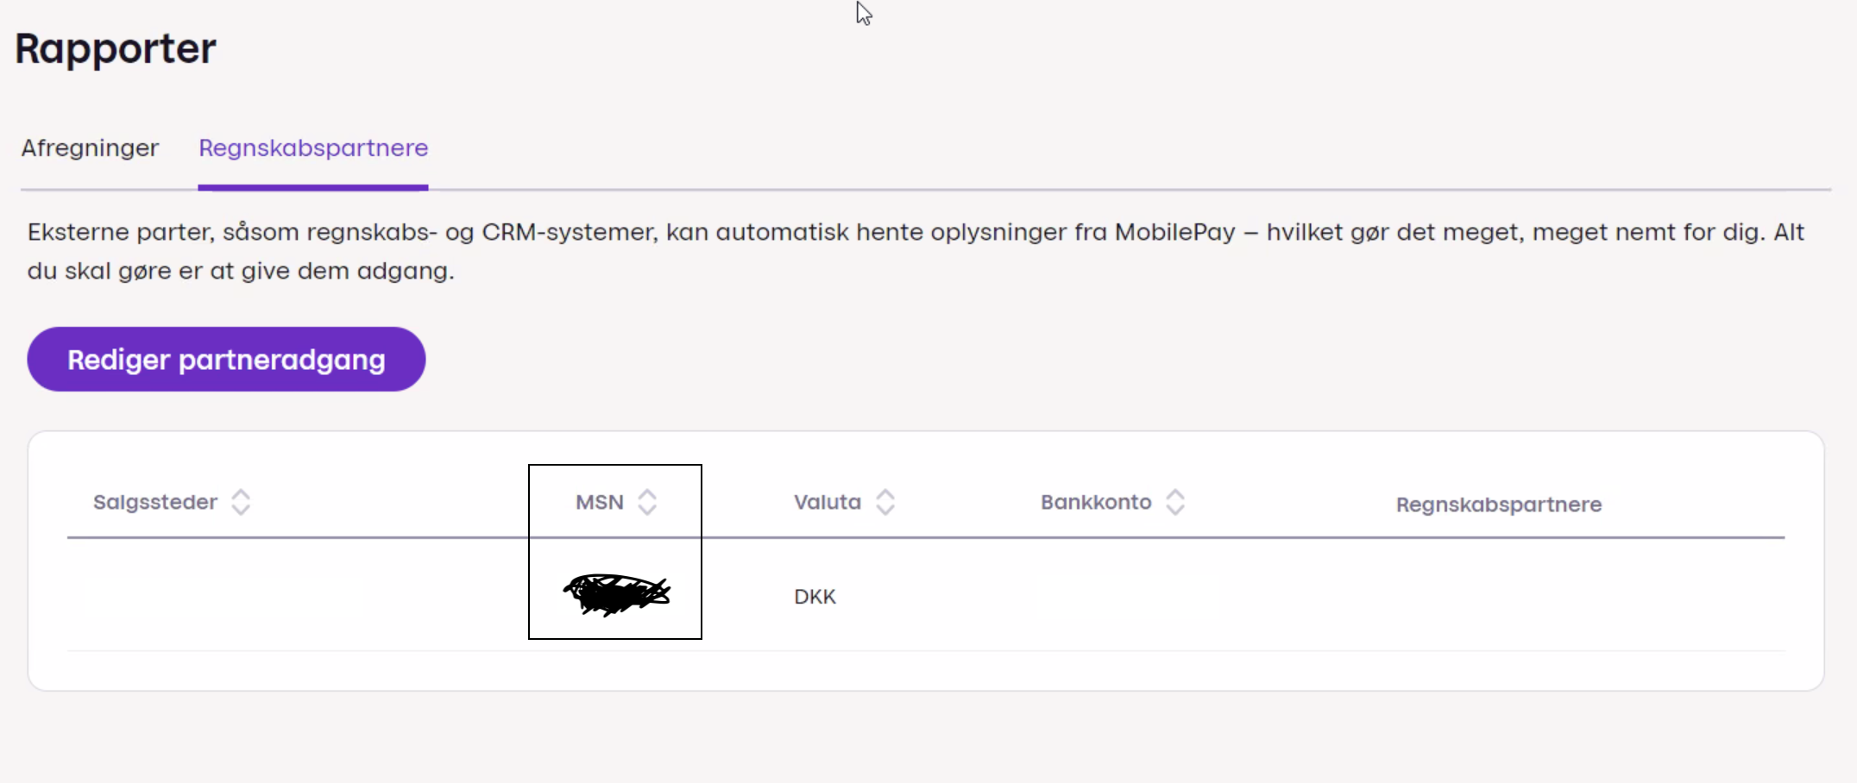This screenshot has width=1857, height=783.
Task: Click the DKK currency cell
Action: (815, 597)
